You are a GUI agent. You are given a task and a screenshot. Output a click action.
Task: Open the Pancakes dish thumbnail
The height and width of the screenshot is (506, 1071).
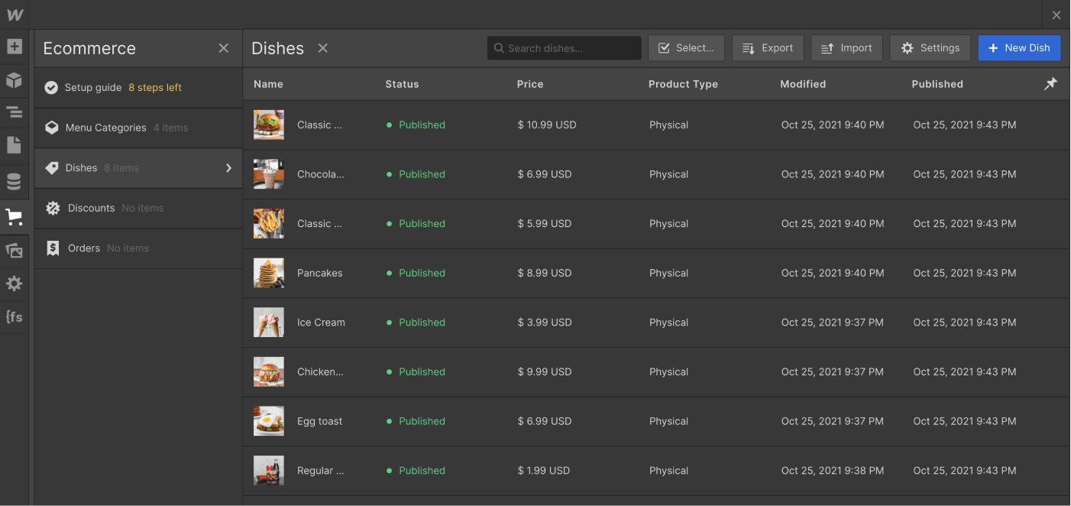269,273
